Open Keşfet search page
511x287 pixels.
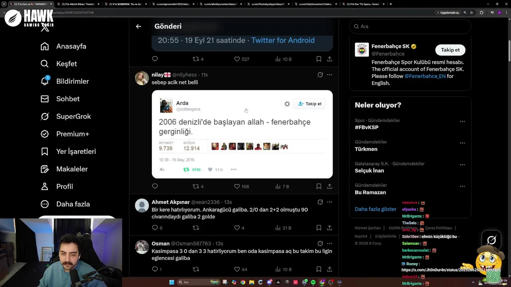click(x=59, y=64)
